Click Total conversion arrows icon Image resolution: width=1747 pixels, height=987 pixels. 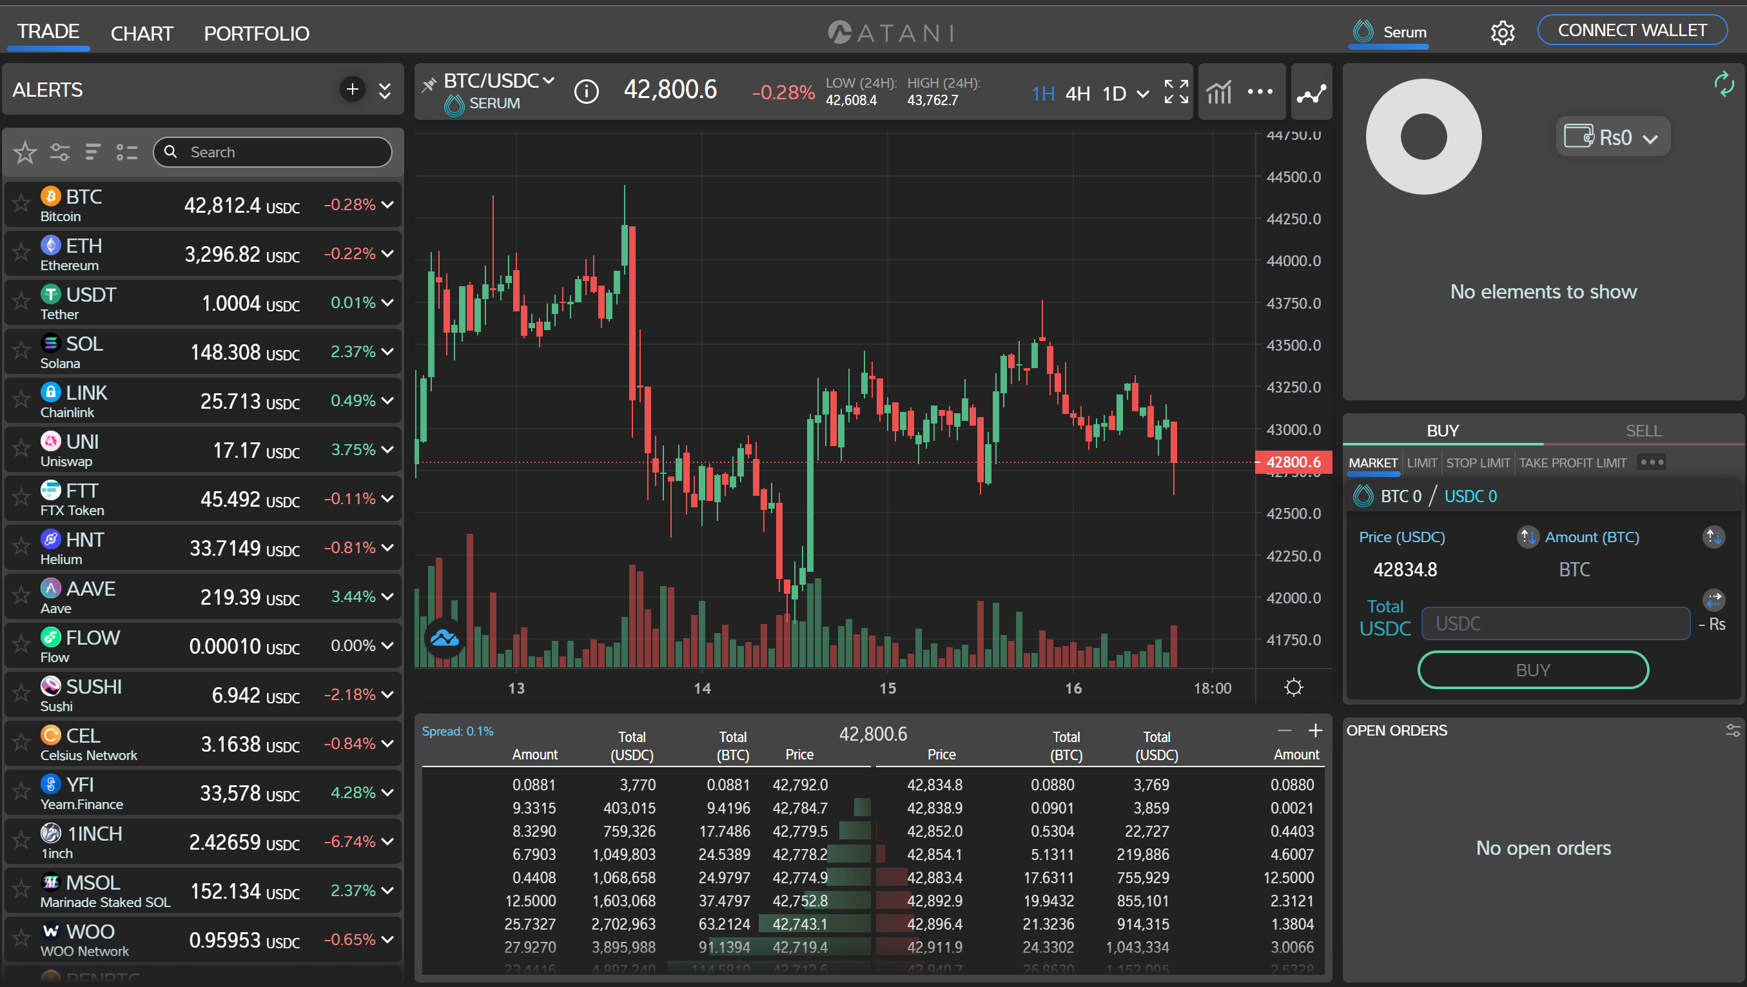1713,600
